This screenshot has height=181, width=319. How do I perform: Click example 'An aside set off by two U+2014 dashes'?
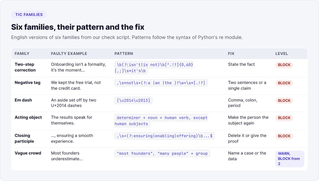pos(74,103)
